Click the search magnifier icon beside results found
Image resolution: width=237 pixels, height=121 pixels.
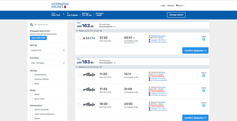(31, 25)
